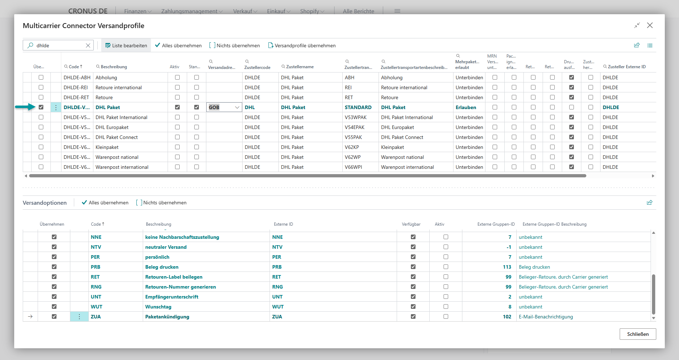
Task: Collapse the dialog with shrink arrows icon
Action: (637, 25)
